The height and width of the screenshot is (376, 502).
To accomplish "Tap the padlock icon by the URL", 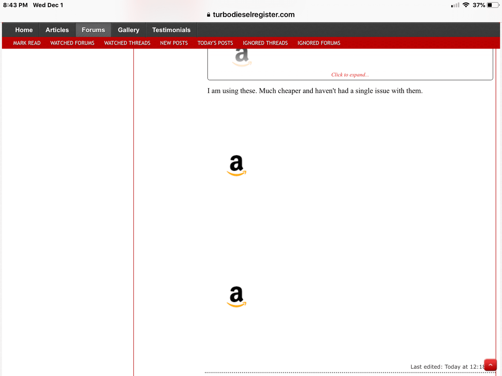I will [208, 15].
